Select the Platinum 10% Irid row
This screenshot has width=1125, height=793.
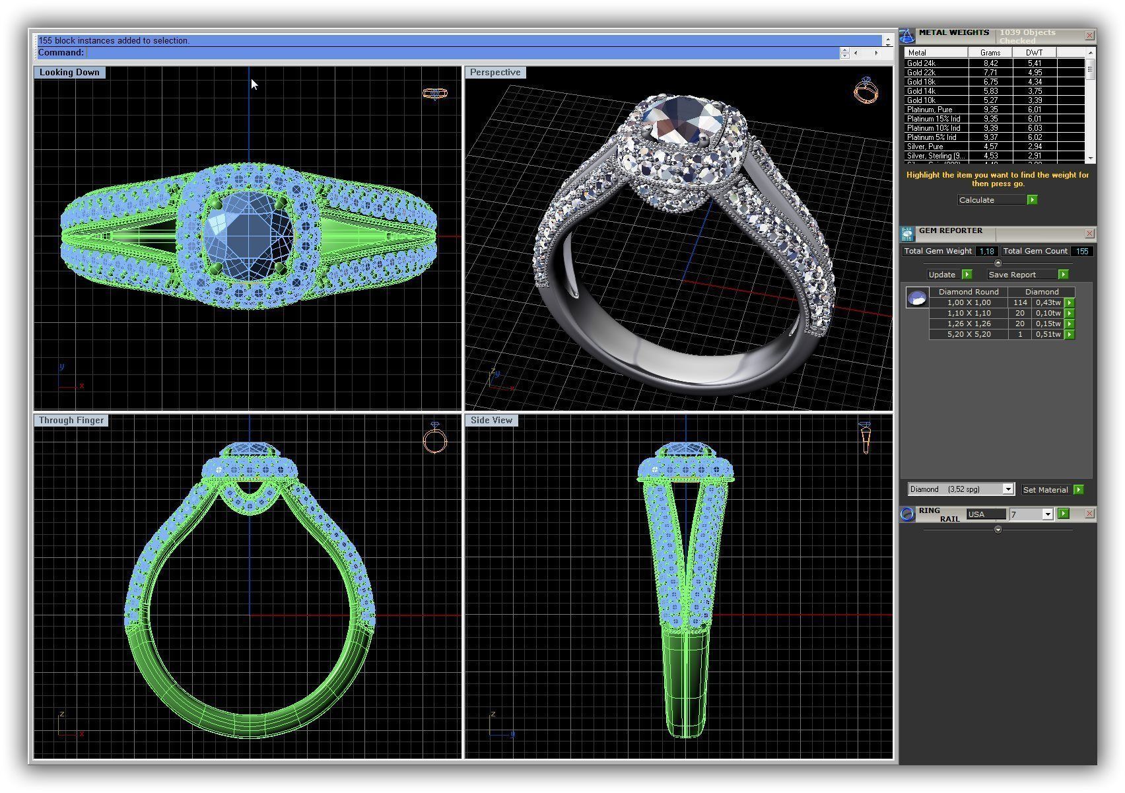point(994,128)
